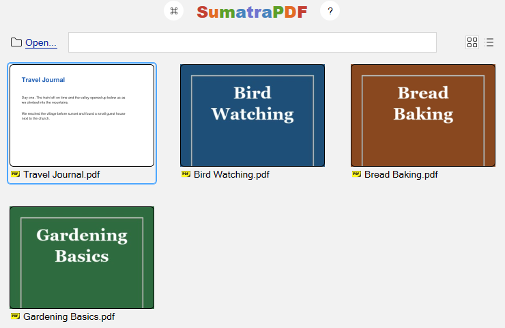The width and height of the screenshot is (505, 328).
Task: Open the Travel Journal thumbnail
Action: pyautogui.click(x=82, y=115)
